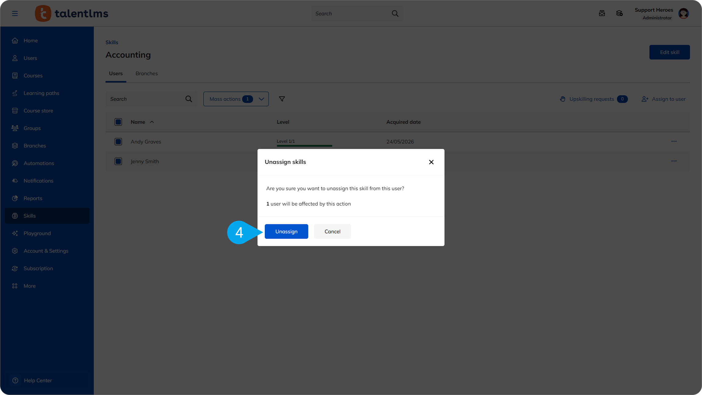Click Andy Graves level progress bar
The width and height of the screenshot is (702, 395).
pos(304,146)
